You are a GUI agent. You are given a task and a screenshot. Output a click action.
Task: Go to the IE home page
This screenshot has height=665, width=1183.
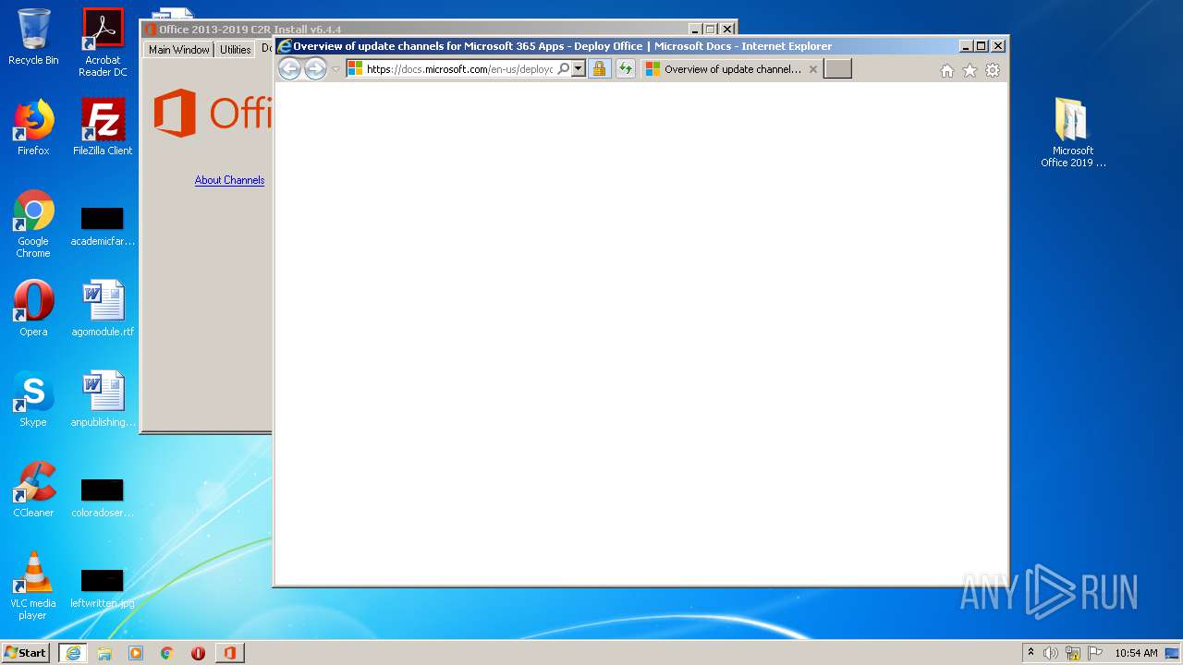[947, 70]
